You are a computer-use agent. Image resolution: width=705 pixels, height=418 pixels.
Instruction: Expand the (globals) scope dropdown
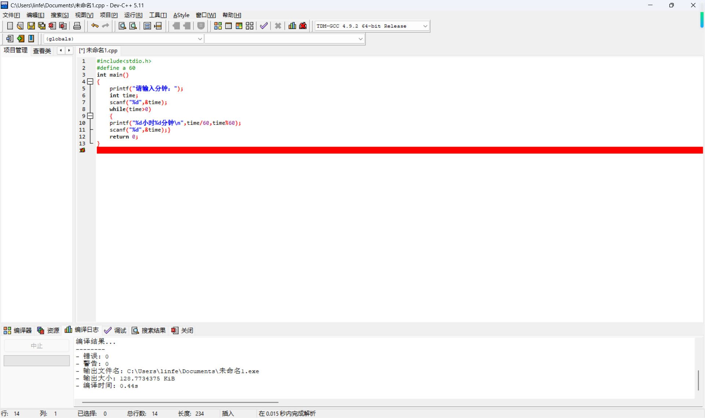[x=200, y=39]
